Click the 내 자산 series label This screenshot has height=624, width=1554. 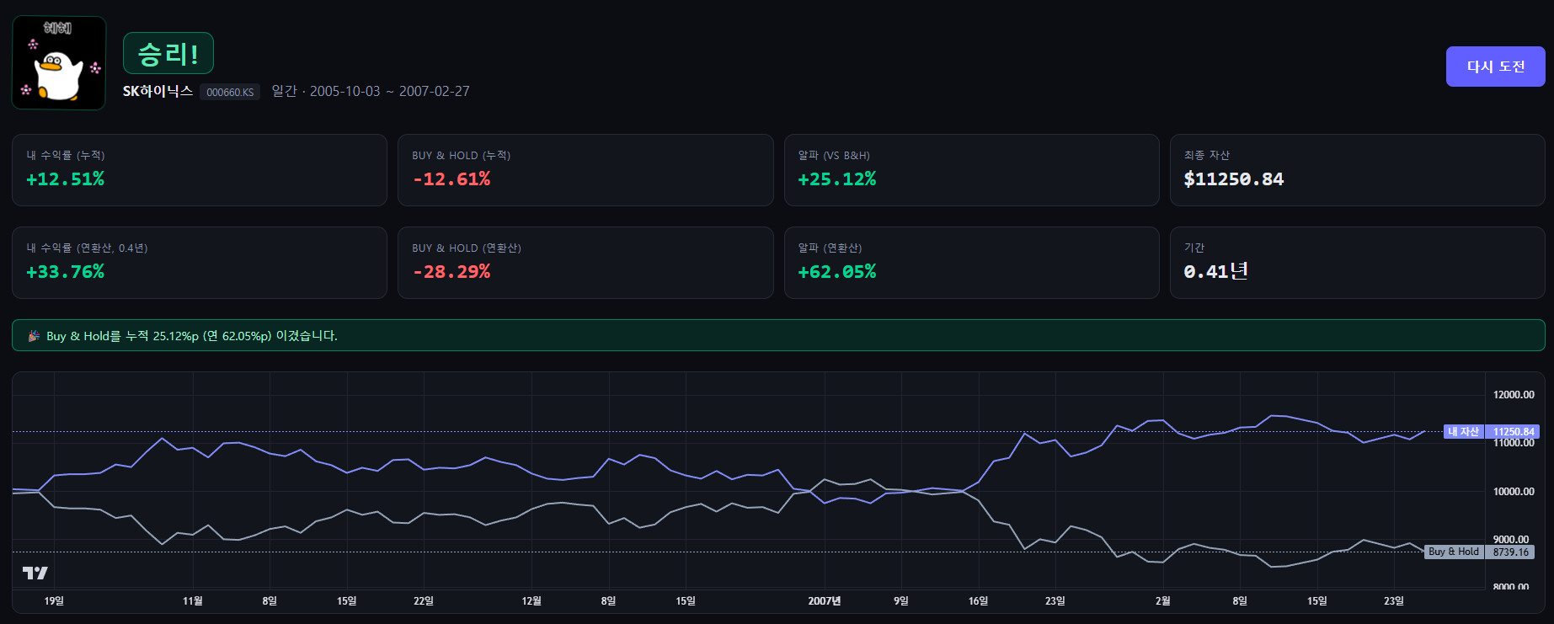(1463, 432)
